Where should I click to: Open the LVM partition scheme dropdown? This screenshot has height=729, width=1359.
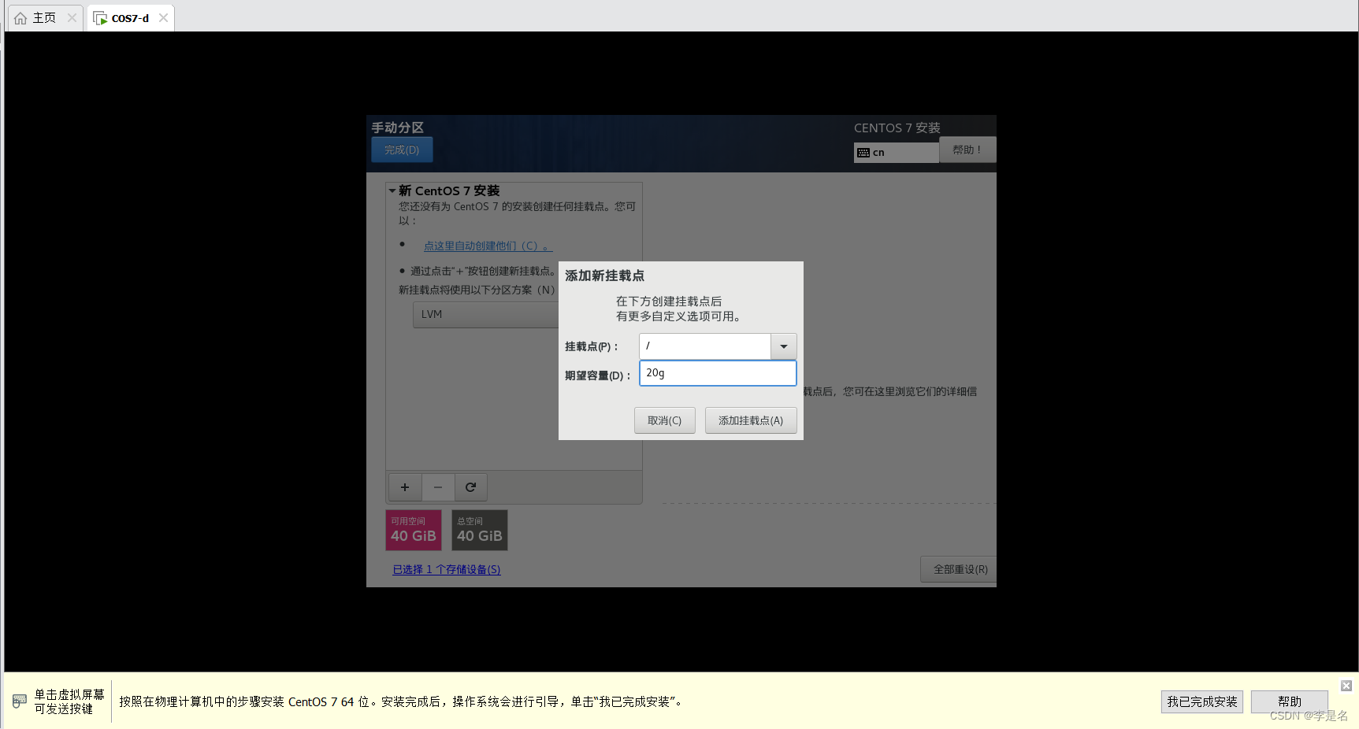[x=485, y=314]
